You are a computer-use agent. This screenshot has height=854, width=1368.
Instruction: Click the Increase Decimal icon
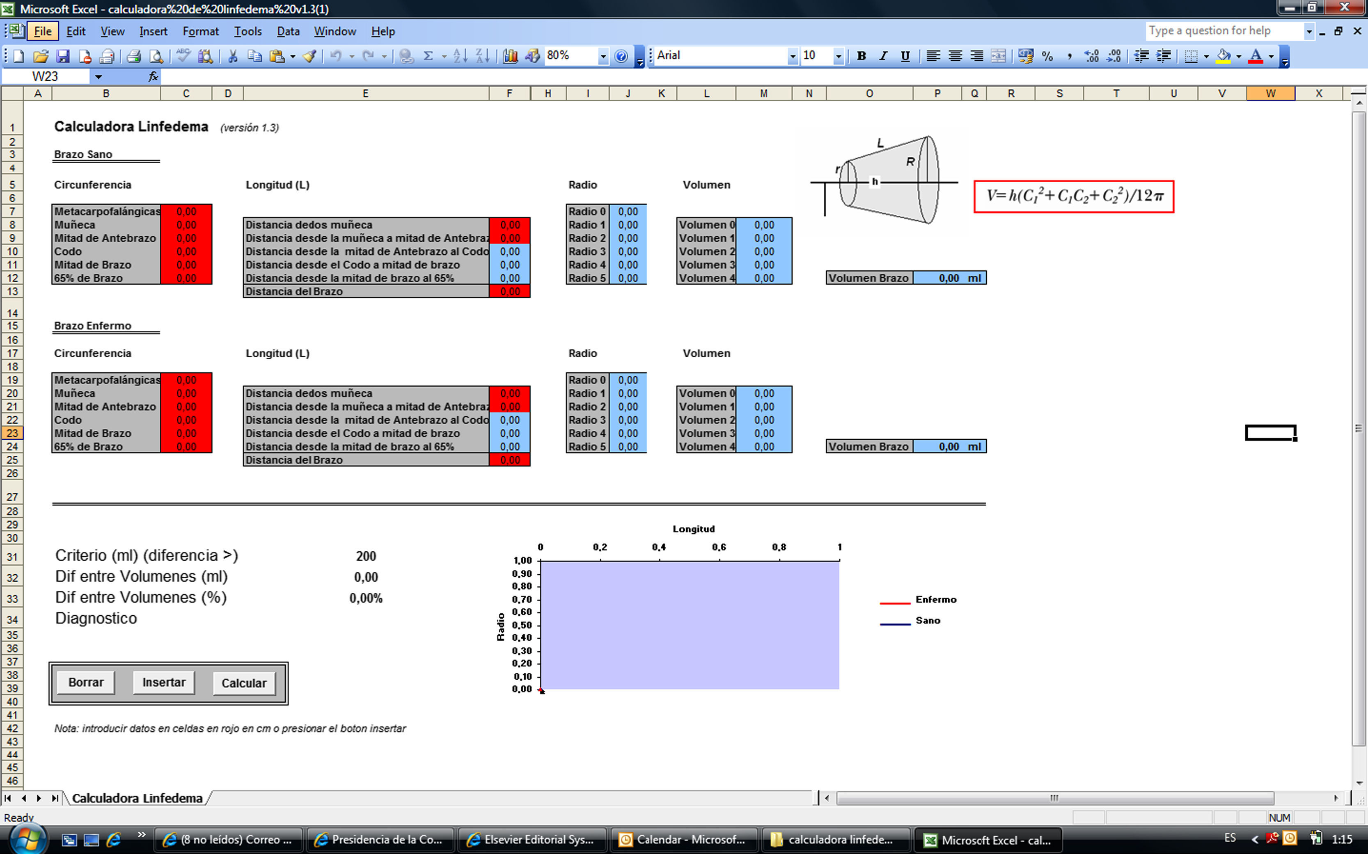point(1091,56)
